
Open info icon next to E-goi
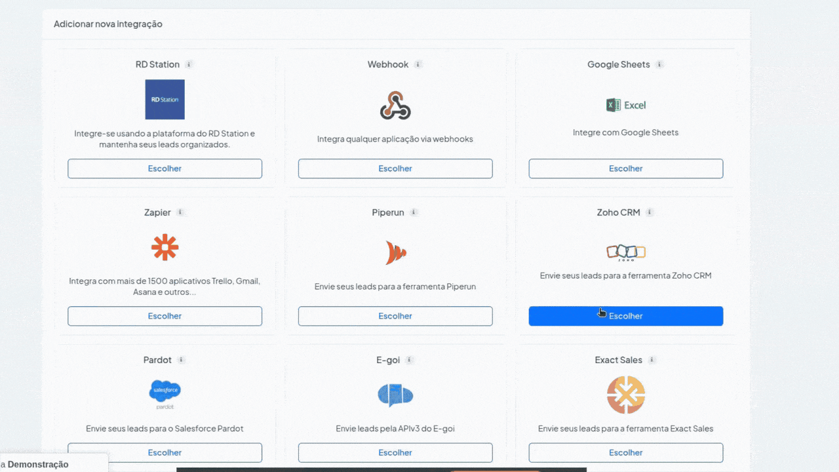[410, 360]
